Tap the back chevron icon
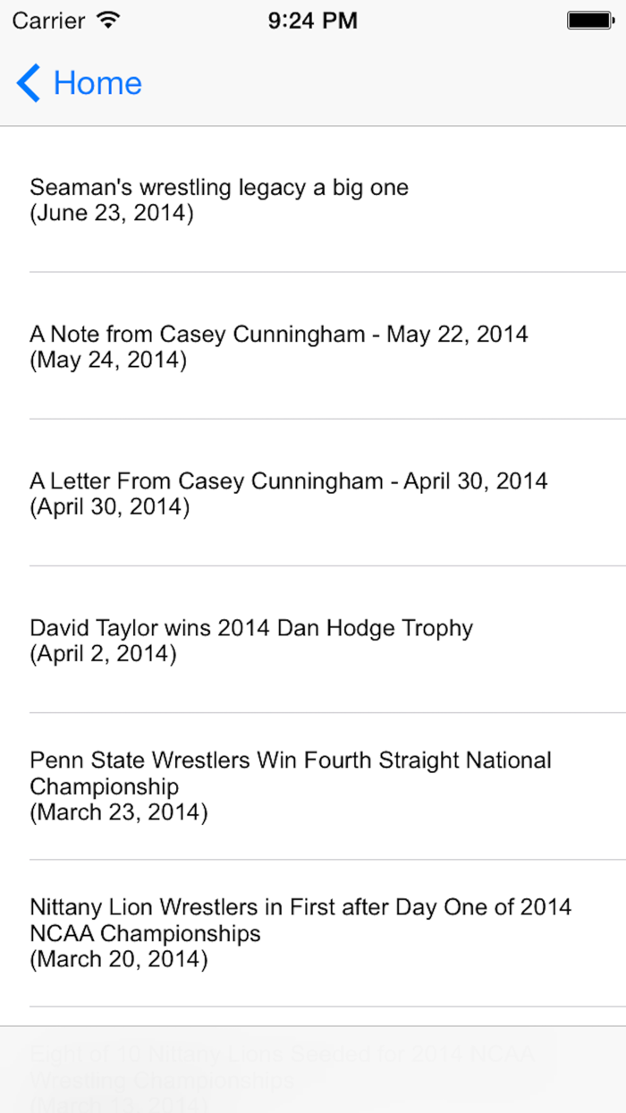626x1113 pixels. 27,83
